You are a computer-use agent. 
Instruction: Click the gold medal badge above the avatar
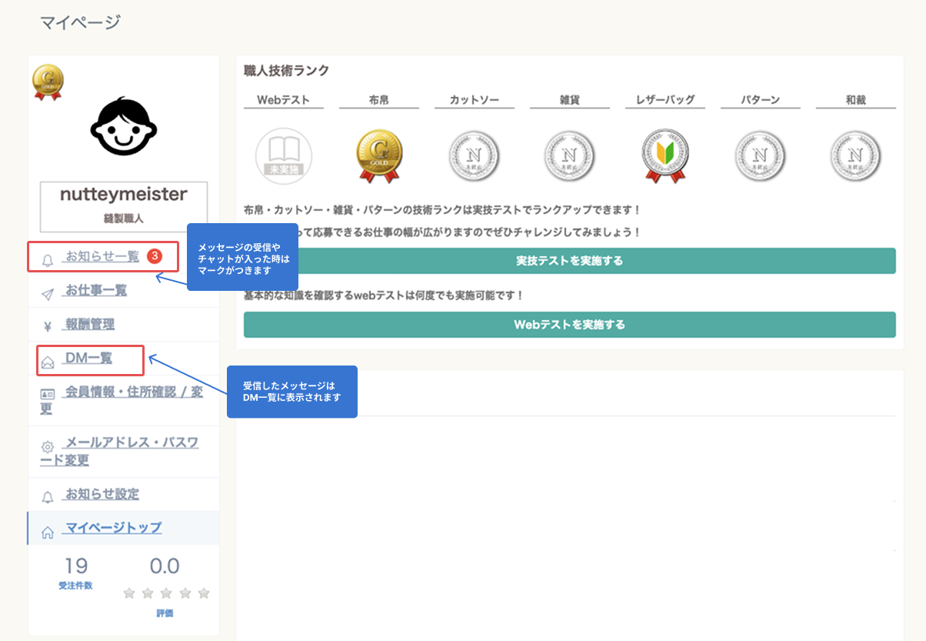click(x=48, y=82)
